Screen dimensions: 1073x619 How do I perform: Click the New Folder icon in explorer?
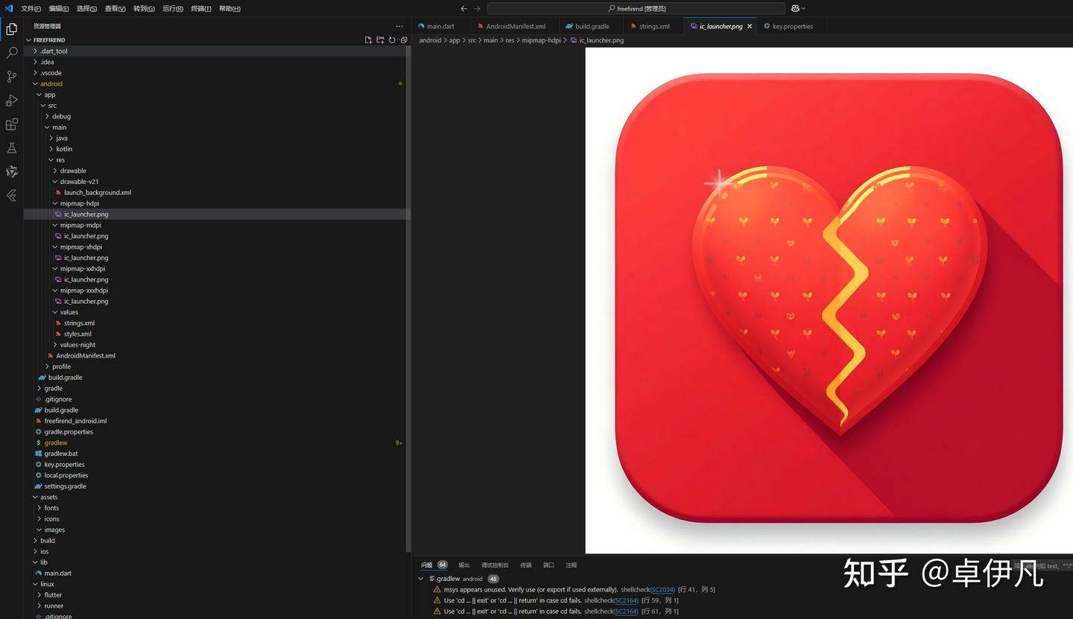[380, 40]
